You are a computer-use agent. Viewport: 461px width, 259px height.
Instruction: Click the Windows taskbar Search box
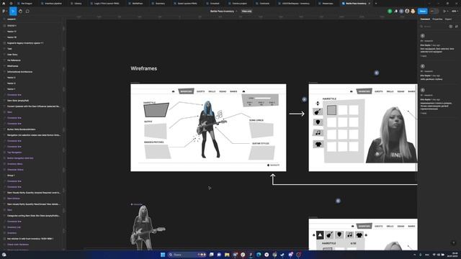(x=187, y=255)
